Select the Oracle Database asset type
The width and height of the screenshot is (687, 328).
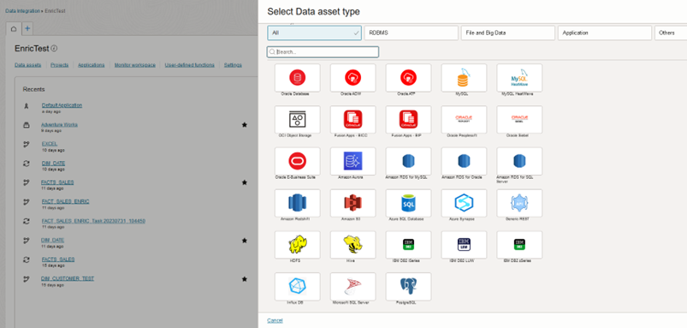(x=297, y=78)
